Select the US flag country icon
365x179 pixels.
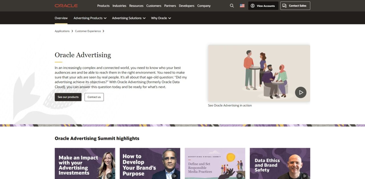(242, 6)
